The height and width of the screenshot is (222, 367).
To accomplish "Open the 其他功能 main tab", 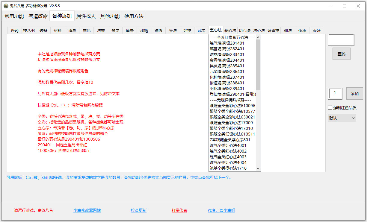I will [x=110, y=16].
